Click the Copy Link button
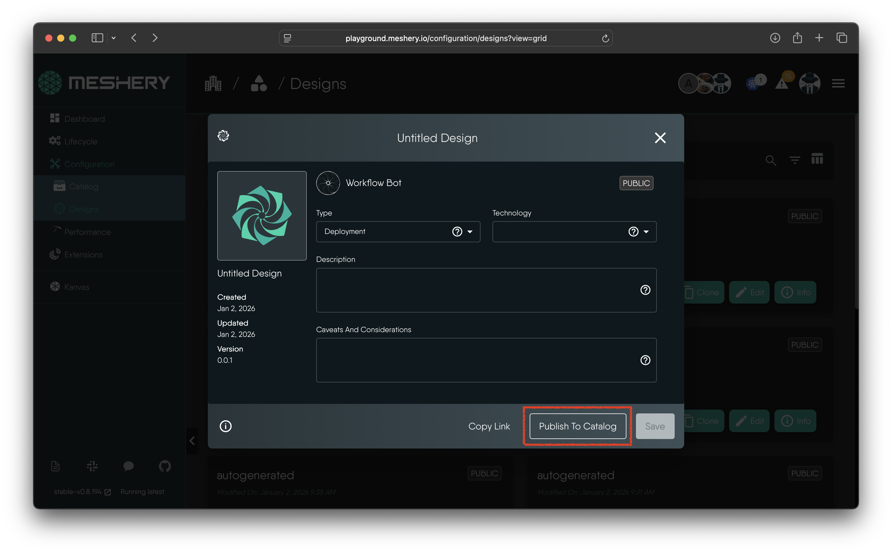 point(489,426)
